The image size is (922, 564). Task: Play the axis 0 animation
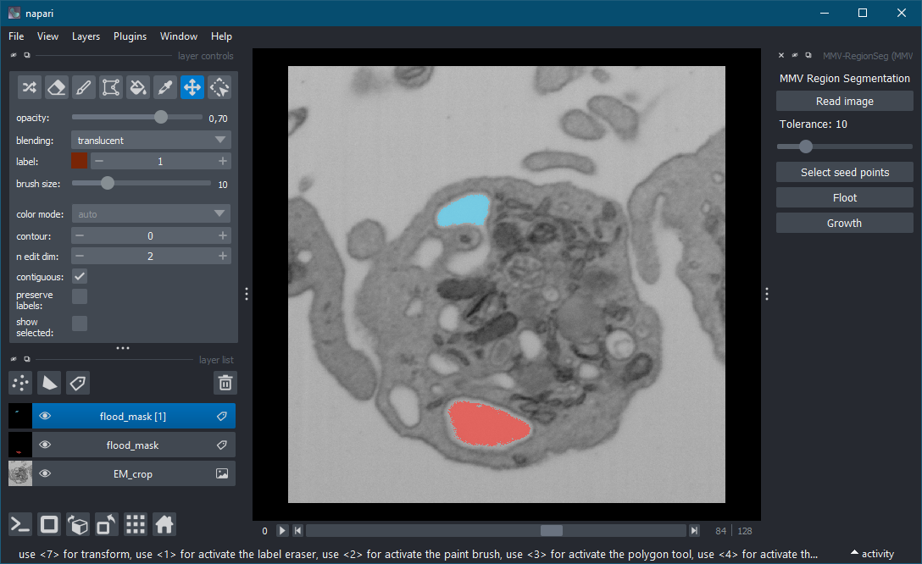pos(282,530)
